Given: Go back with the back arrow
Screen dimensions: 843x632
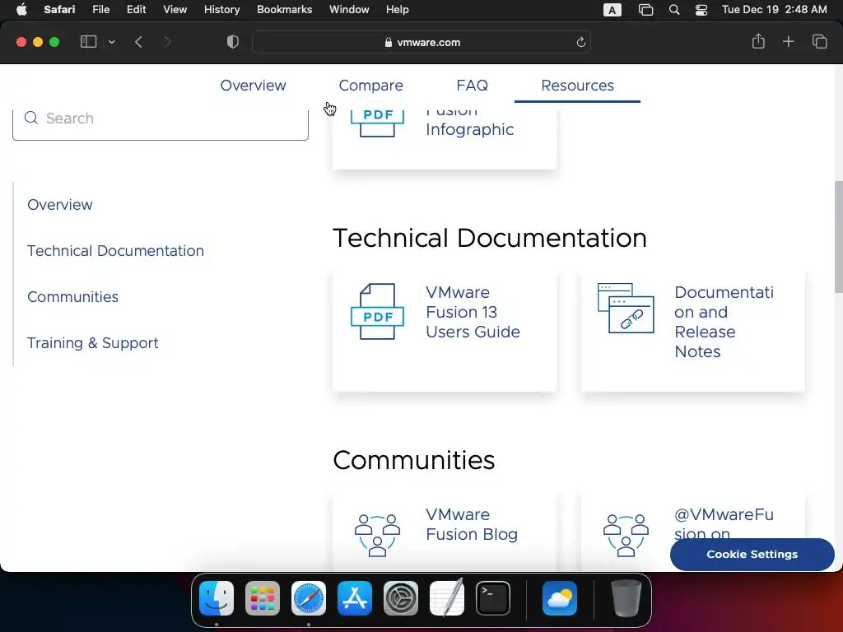Looking at the screenshot, I should [138, 42].
